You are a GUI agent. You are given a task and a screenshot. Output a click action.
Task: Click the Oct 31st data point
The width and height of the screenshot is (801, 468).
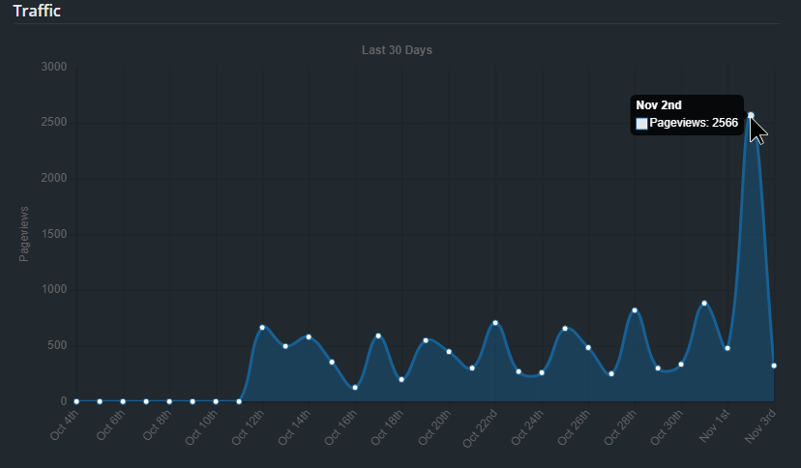point(704,304)
